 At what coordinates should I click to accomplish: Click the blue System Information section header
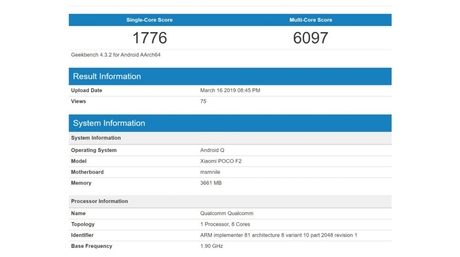109,123
